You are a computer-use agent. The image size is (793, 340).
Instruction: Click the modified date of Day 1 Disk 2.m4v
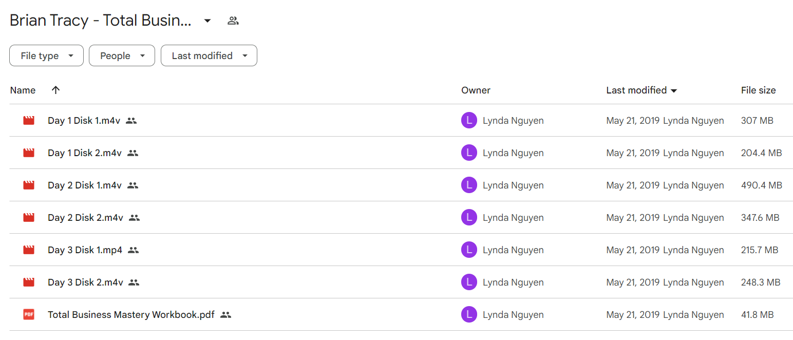(633, 153)
